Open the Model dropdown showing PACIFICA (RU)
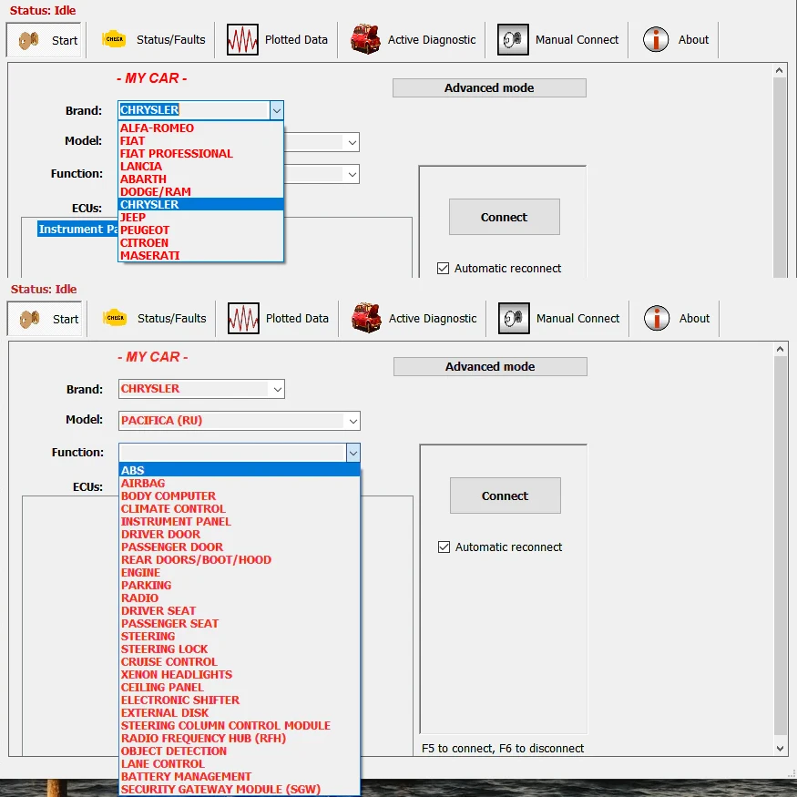797x797 pixels. [353, 421]
